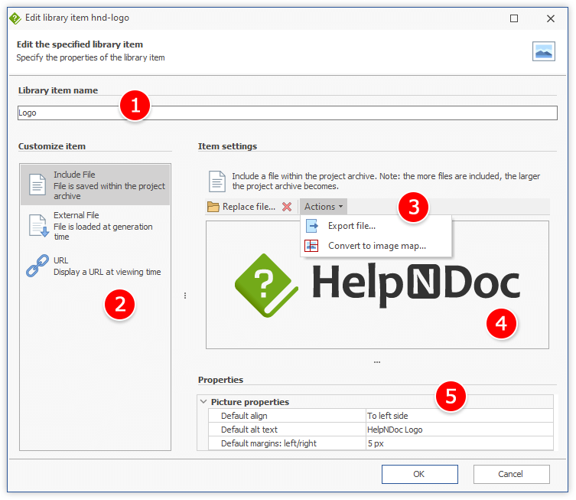
Task: Confirm with the OK button
Action: click(x=419, y=474)
